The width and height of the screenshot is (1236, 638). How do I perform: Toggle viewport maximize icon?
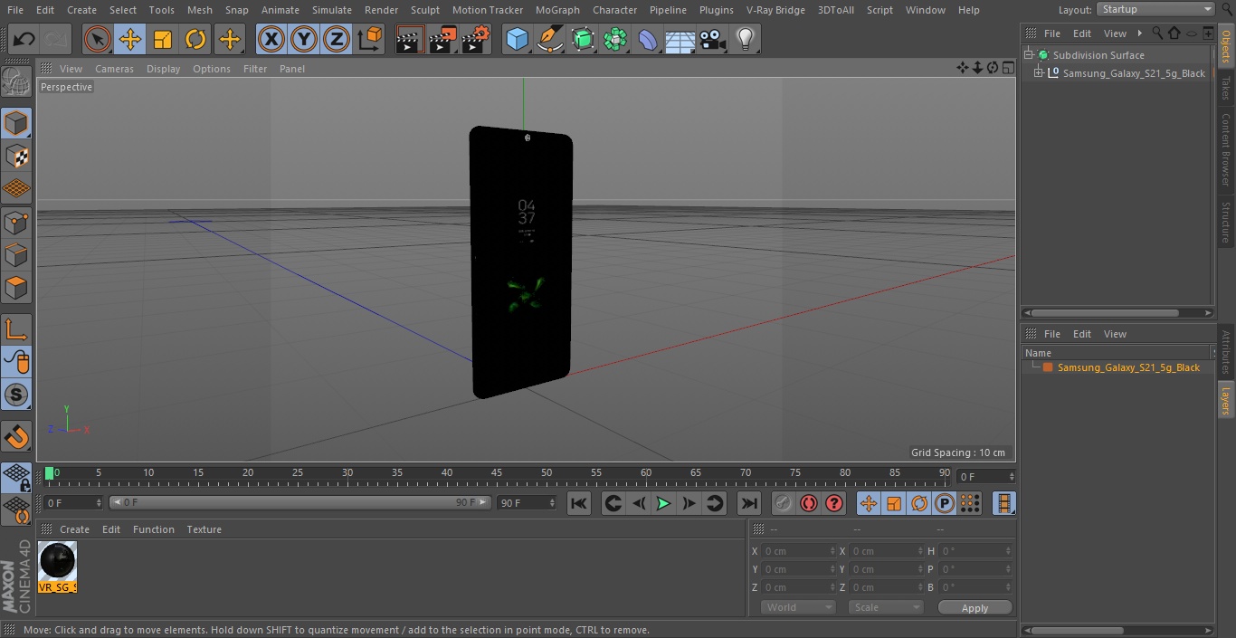(x=1008, y=68)
